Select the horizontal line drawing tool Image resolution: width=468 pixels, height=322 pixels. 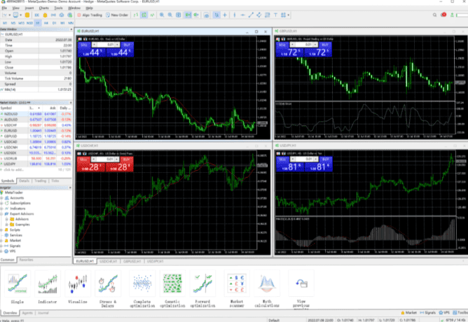(x=242, y=15)
